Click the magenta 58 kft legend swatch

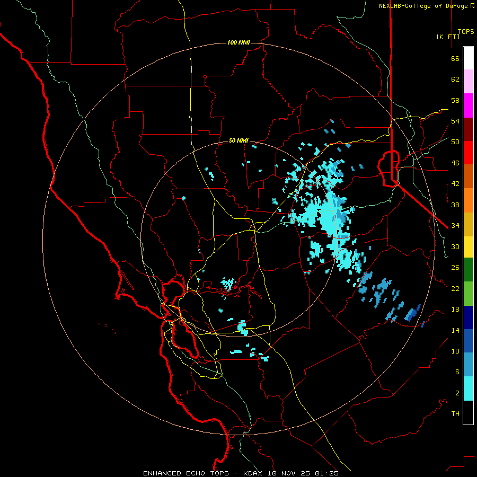click(468, 105)
